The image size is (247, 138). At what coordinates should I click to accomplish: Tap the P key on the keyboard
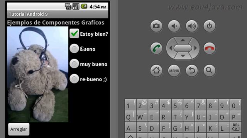pyautogui.click(x=236, y=116)
